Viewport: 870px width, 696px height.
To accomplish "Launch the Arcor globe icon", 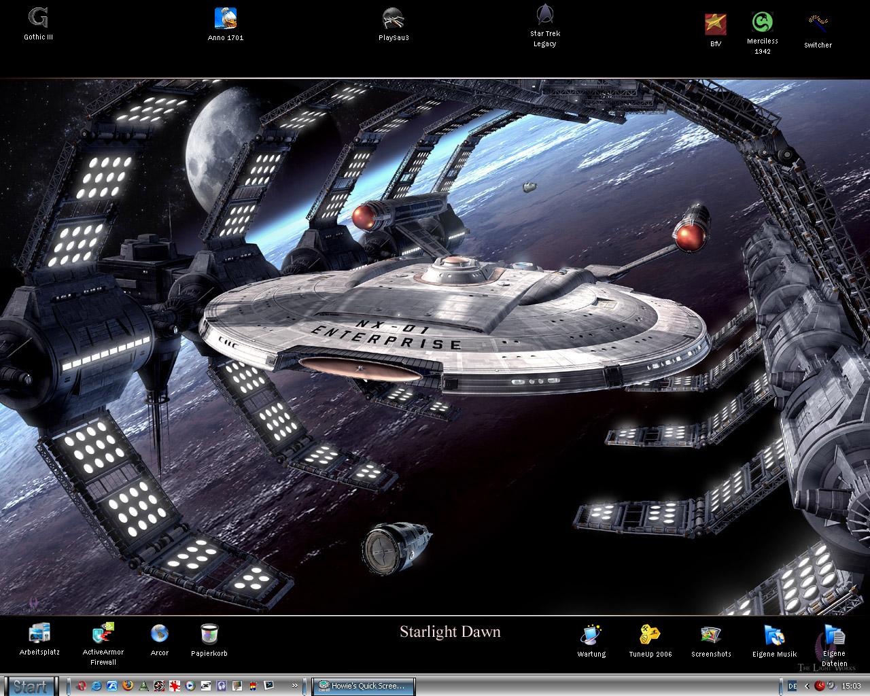I will [160, 640].
